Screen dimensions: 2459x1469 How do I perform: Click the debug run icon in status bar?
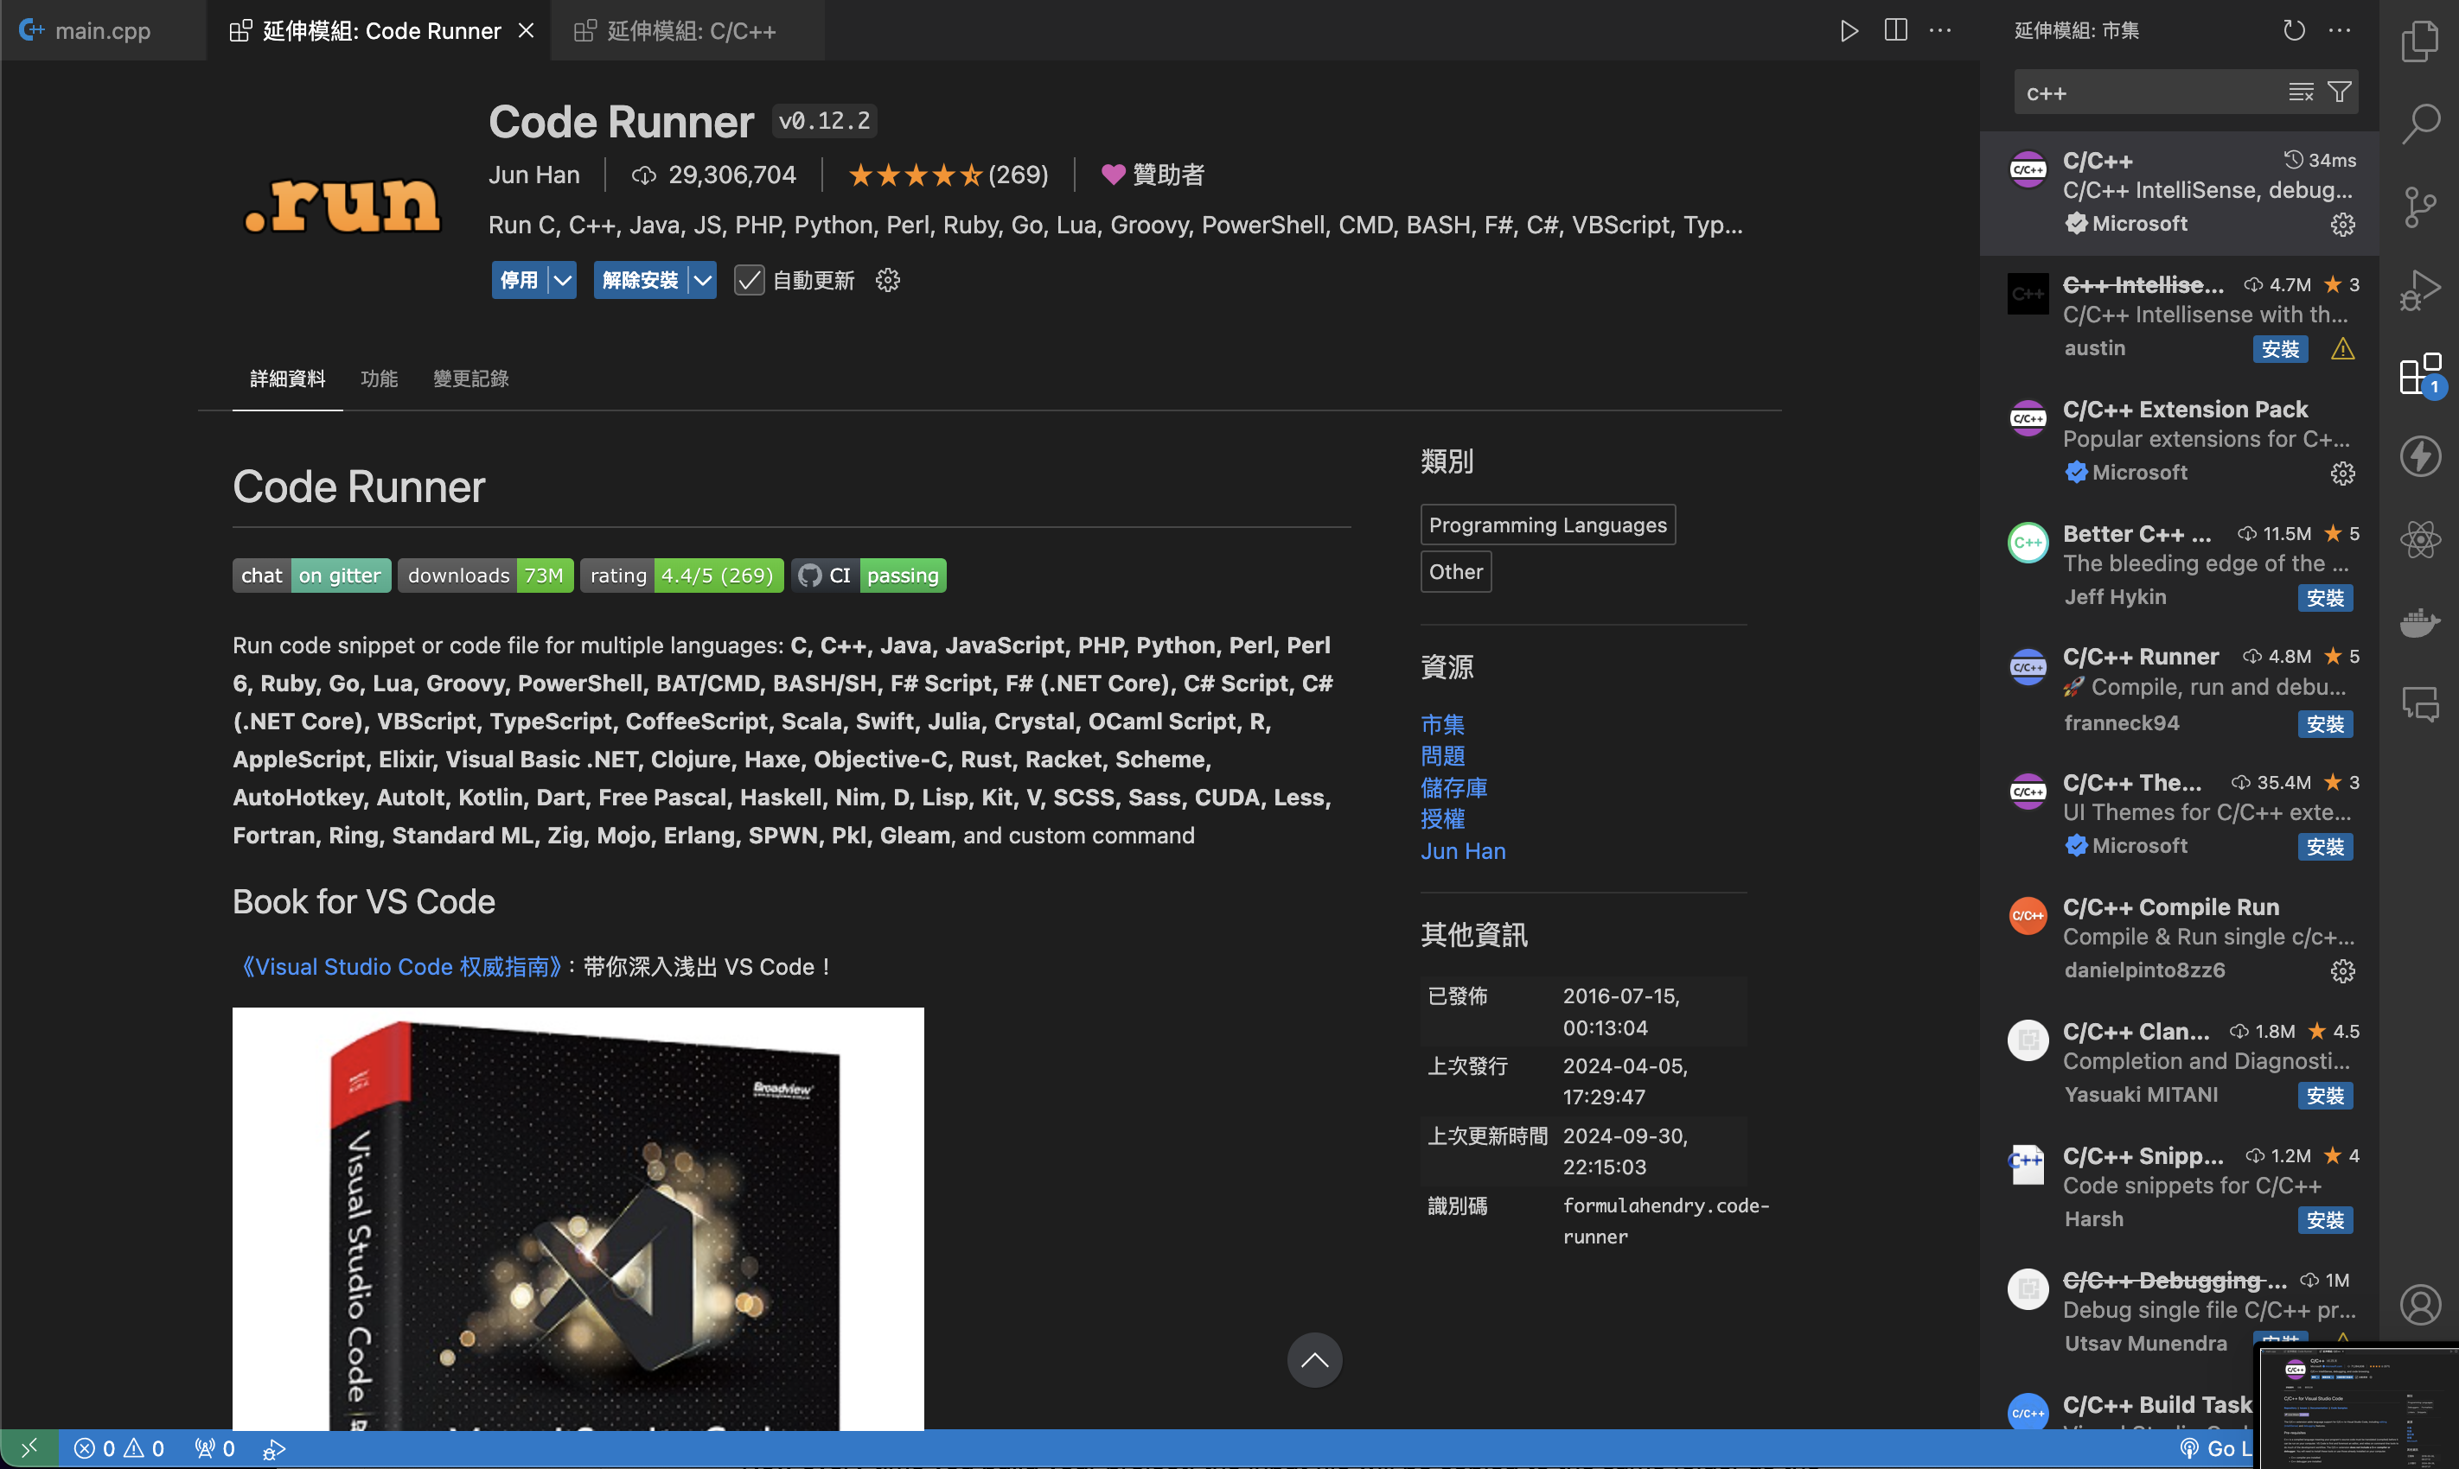(274, 1448)
